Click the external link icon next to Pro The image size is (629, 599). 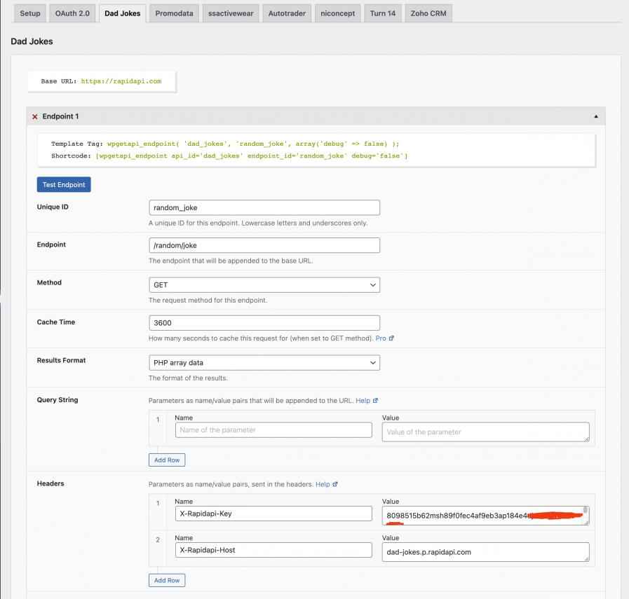pyautogui.click(x=391, y=337)
